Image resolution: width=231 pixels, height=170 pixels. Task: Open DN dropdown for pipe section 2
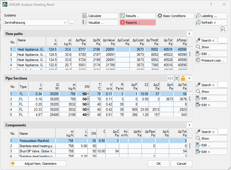[88, 99]
